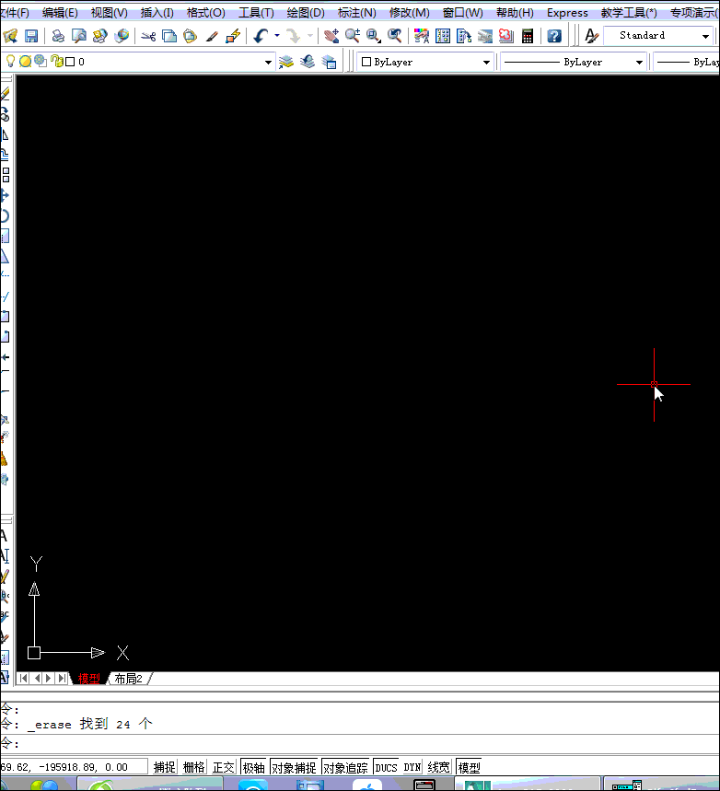Click the Zoom Window icon
The width and height of the screenshot is (720, 791).
[374, 36]
